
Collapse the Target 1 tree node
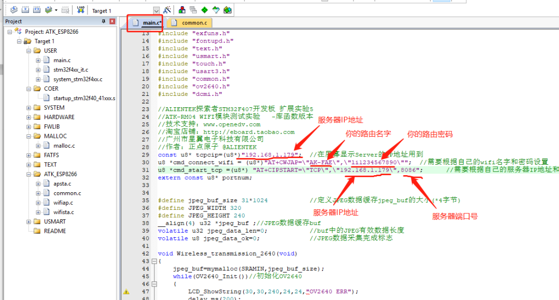click(19, 41)
